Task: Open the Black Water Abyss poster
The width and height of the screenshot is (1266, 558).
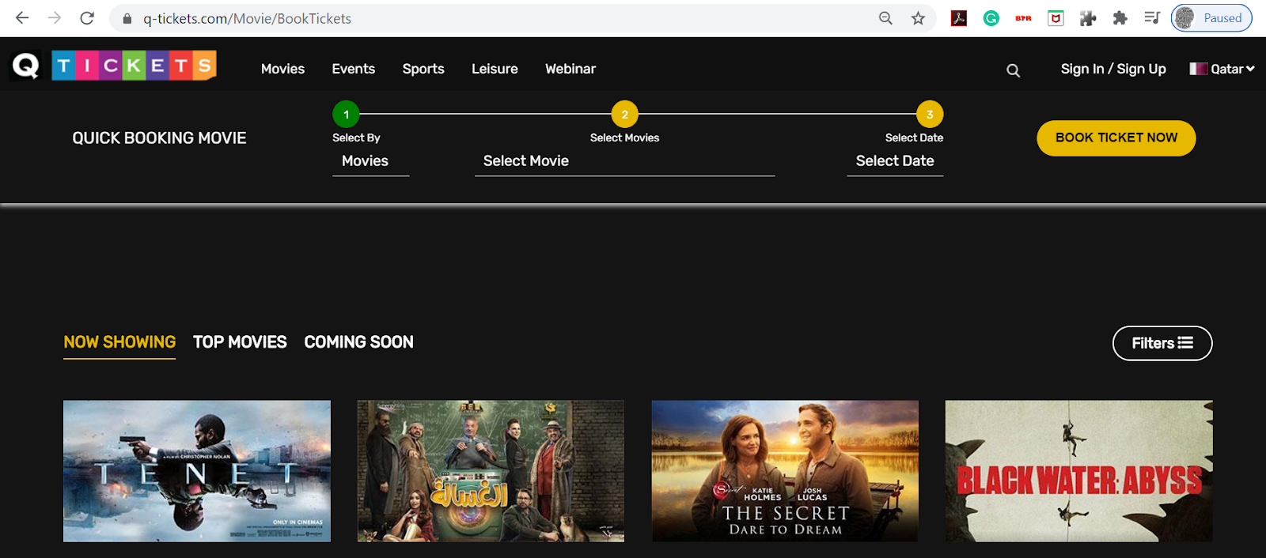Action: [x=1078, y=471]
